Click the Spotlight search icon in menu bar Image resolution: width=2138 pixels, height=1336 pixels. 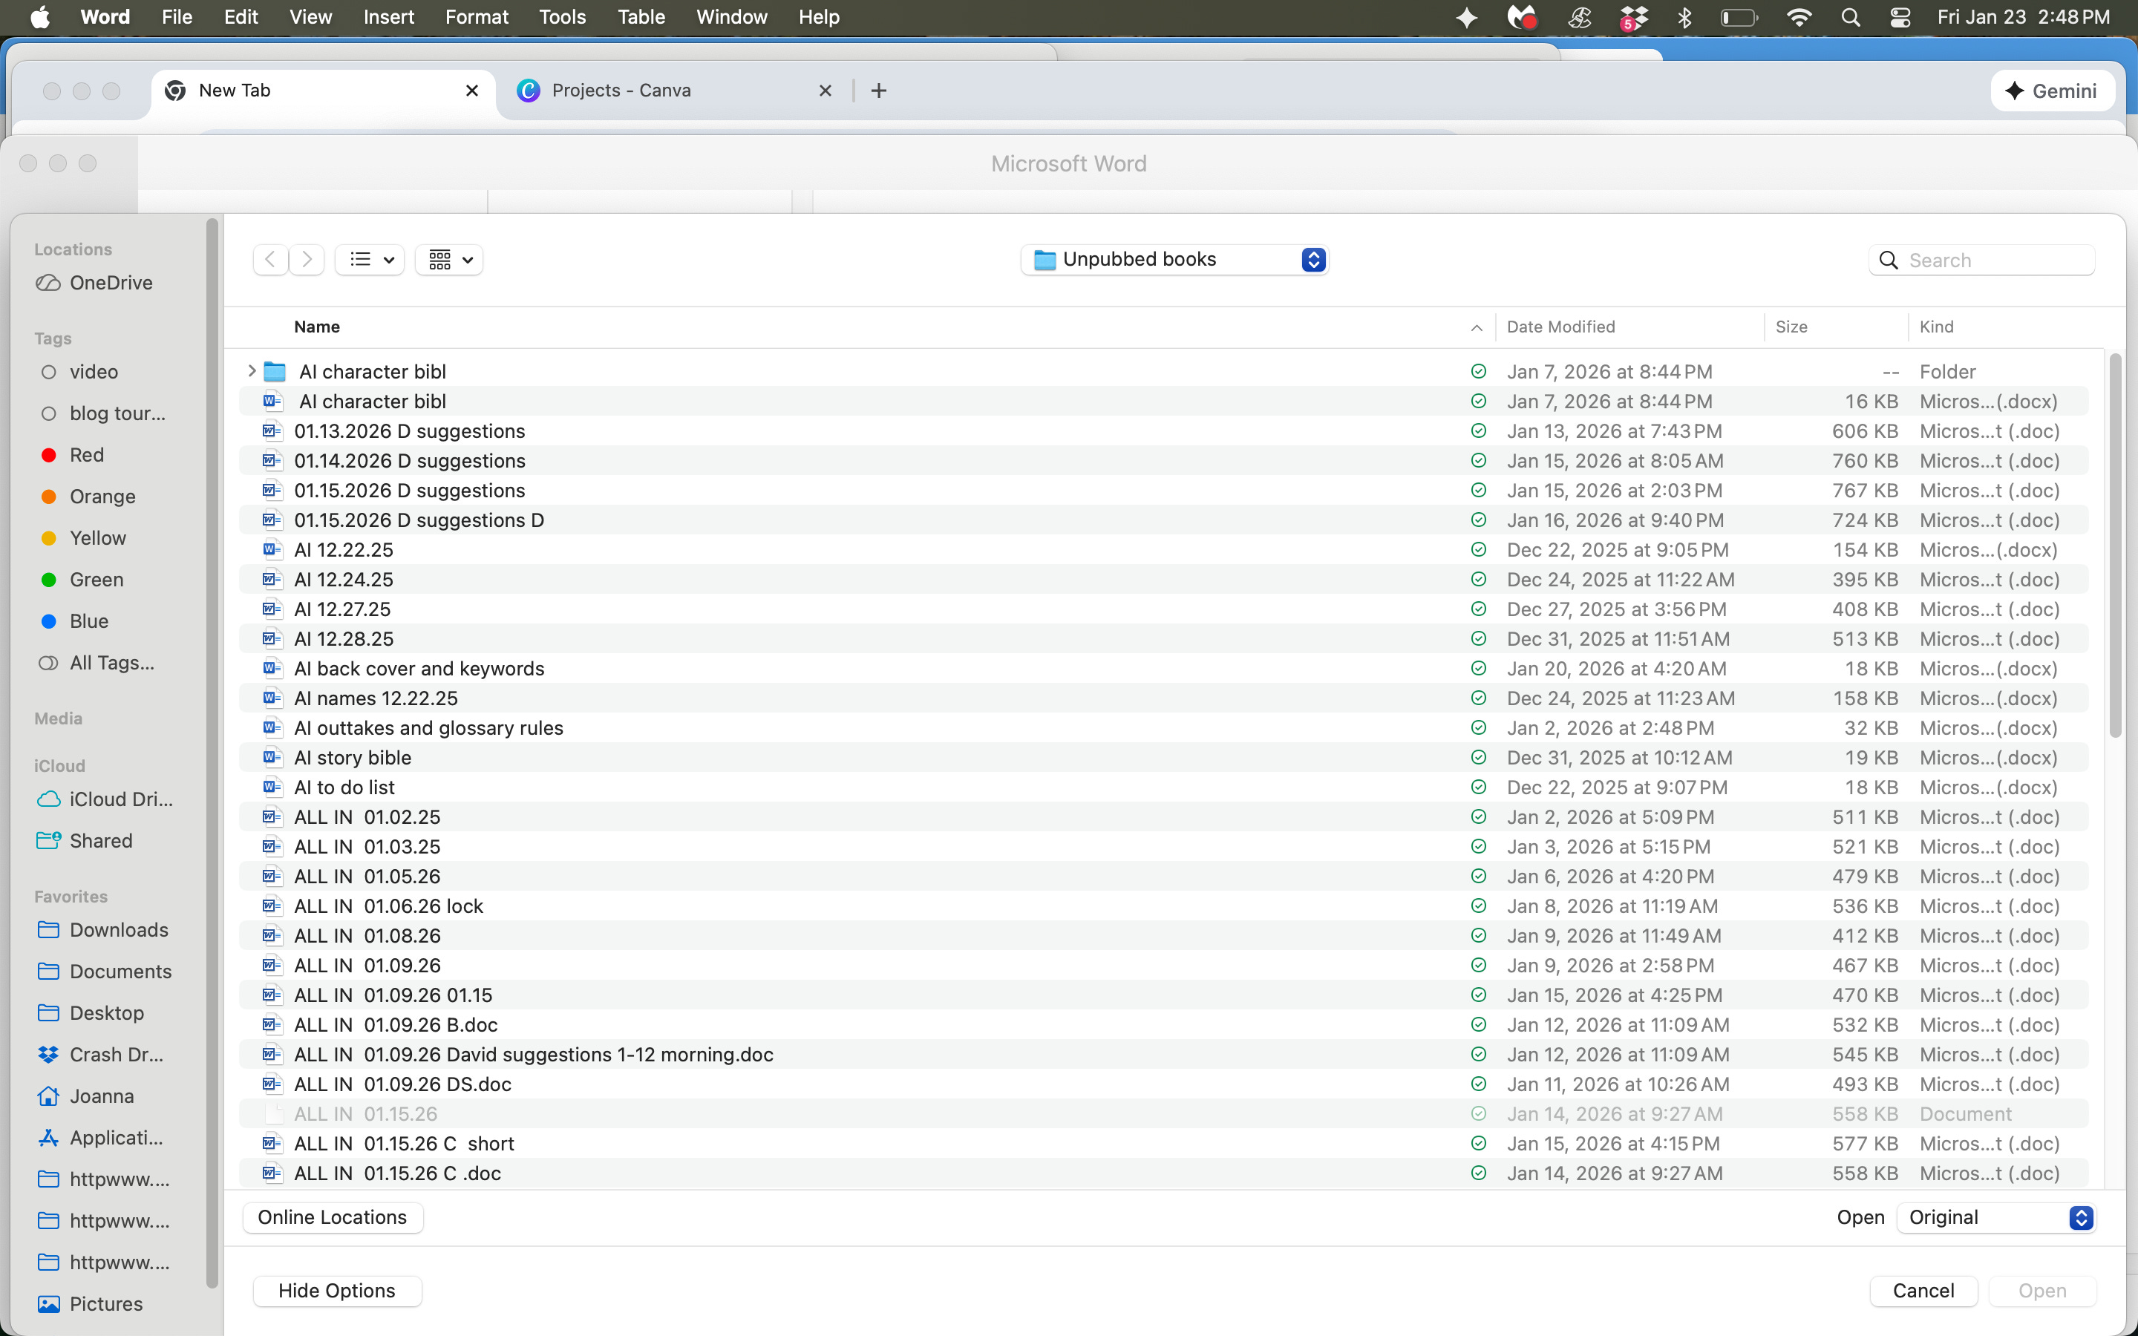tap(1850, 18)
